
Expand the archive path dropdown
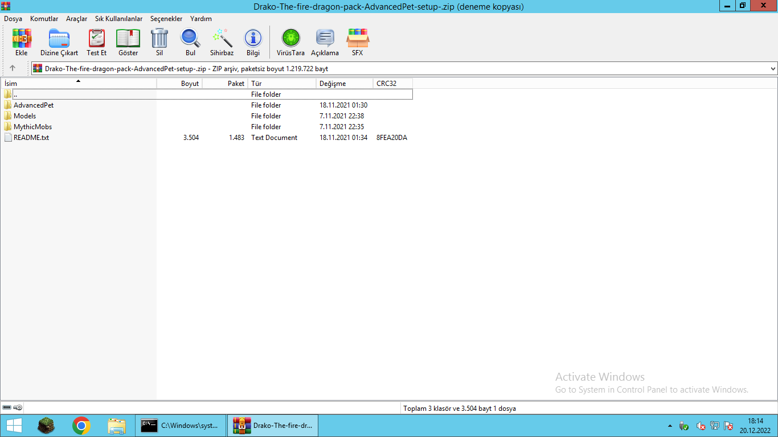(773, 68)
